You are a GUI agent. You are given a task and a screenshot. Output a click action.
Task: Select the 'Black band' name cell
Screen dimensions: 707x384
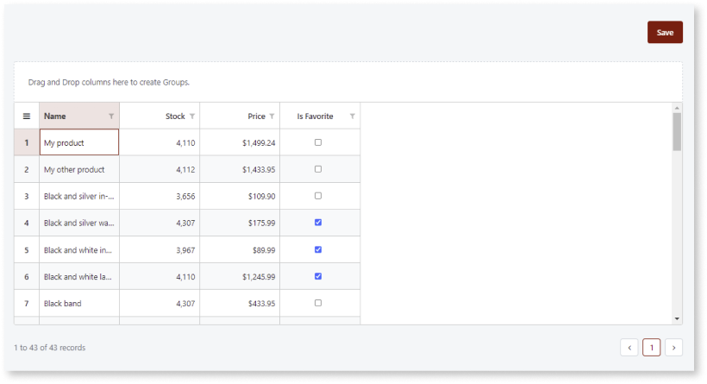(x=79, y=303)
